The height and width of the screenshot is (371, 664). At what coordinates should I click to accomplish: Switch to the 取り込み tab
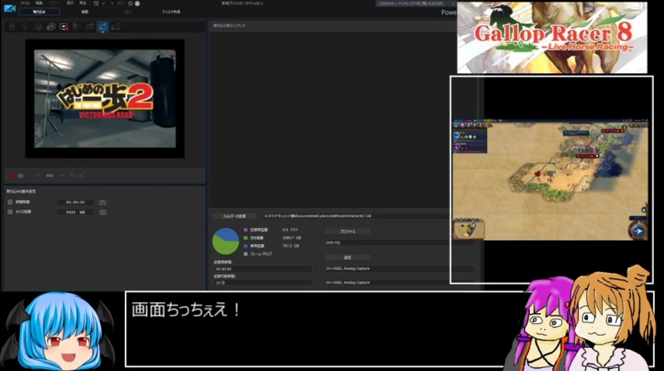tap(39, 11)
